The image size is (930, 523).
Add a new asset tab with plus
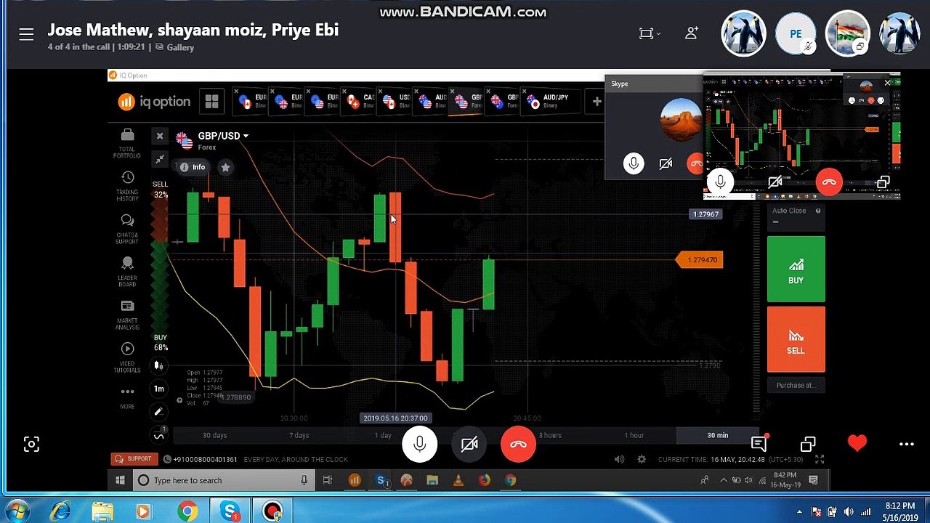tap(597, 102)
